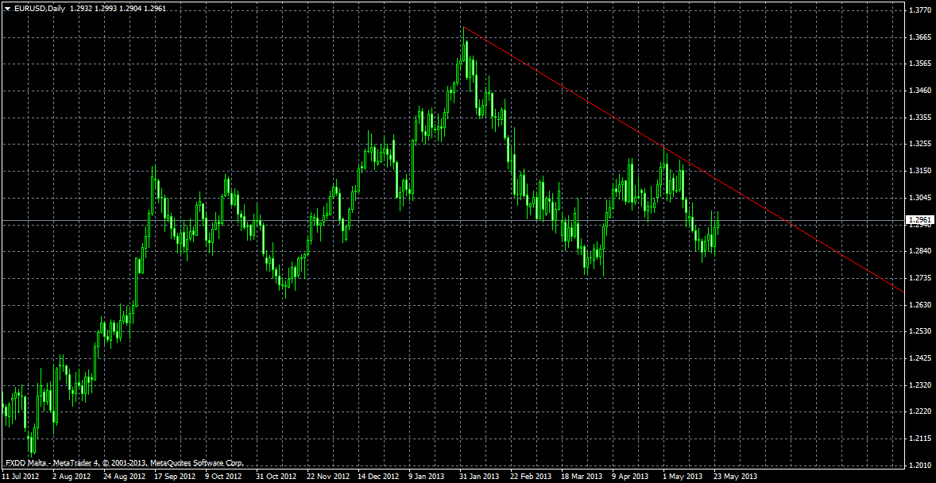This screenshot has height=483, width=936.
Task: Click the 1.3770 price axis label
Action: (919, 10)
